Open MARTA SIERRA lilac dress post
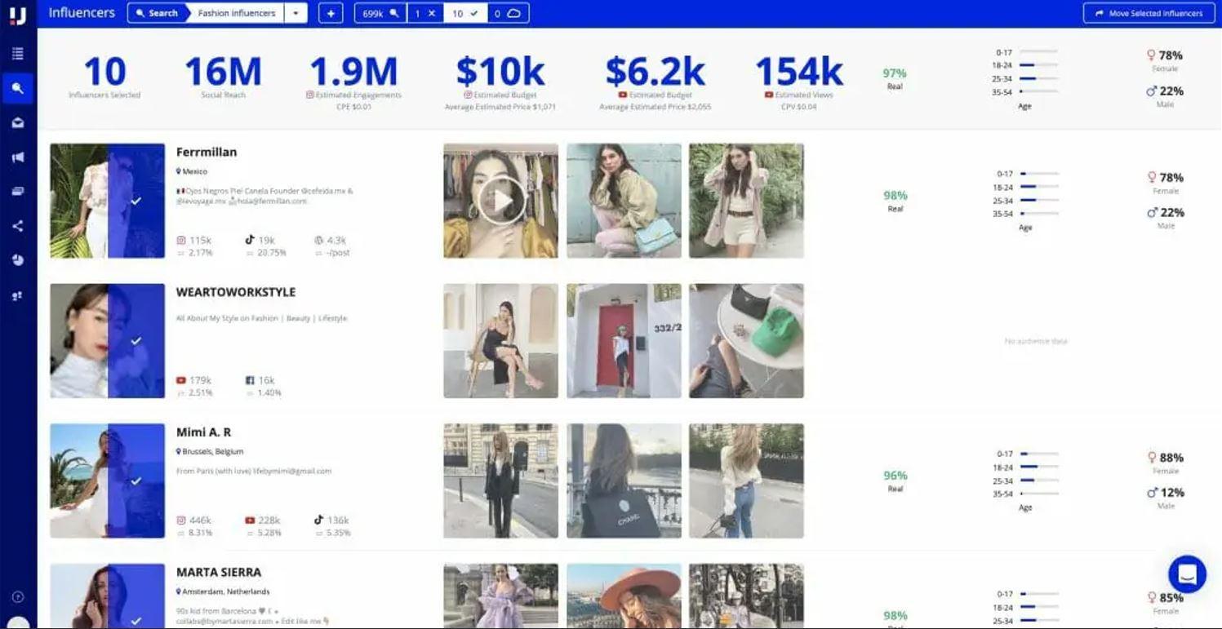Screen dimensions: 1222x629 pos(500,596)
